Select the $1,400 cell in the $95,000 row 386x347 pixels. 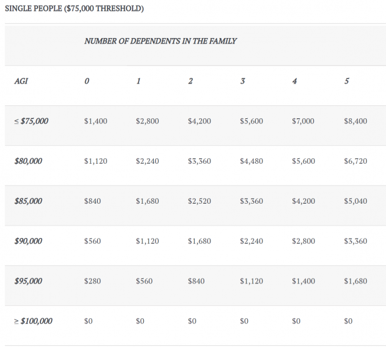pyautogui.click(x=304, y=281)
